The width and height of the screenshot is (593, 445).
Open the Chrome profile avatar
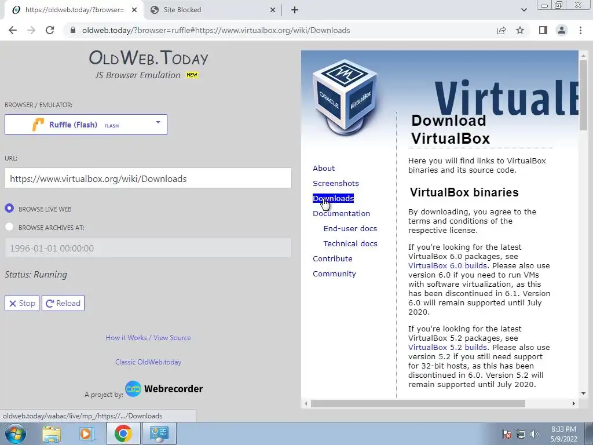pos(562,30)
